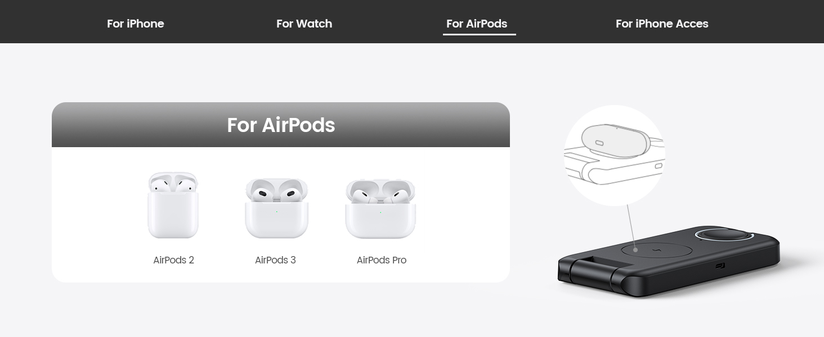The image size is (824, 337).
Task: Select the AirPods 2 text label
Action: [x=174, y=260]
